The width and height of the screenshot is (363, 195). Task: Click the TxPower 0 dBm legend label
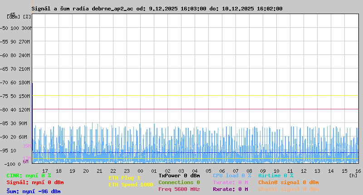pyautogui.click(x=179, y=175)
